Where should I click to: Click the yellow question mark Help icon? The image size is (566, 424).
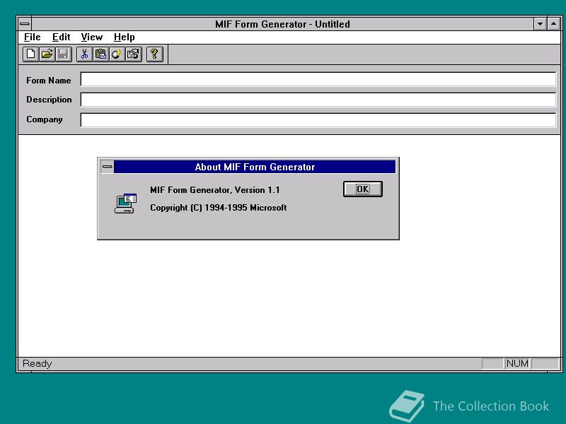point(154,54)
